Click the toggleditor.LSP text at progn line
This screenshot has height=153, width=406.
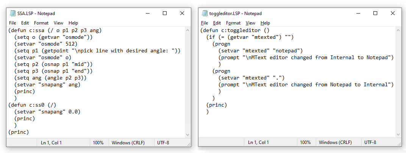pyautogui.click(x=221, y=44)
